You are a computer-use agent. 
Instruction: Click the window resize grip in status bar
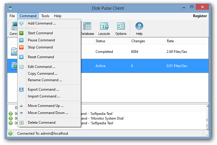click(207, 135)
